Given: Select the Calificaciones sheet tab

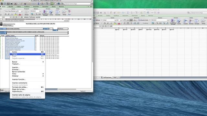Looking at the screenshot, I should [x=107, y=77].
